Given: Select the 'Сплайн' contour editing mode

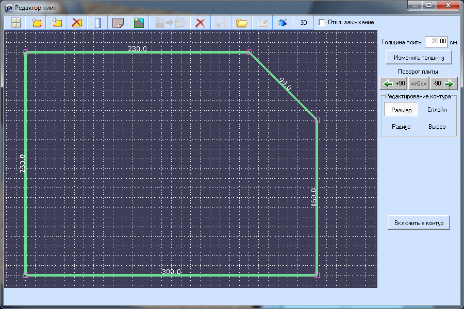Looking at the screenshot, I should [x=437, y=110].
